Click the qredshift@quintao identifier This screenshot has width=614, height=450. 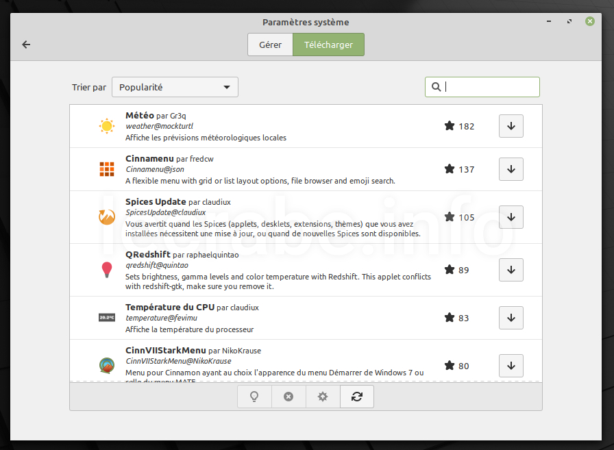(x=157, y=265)
